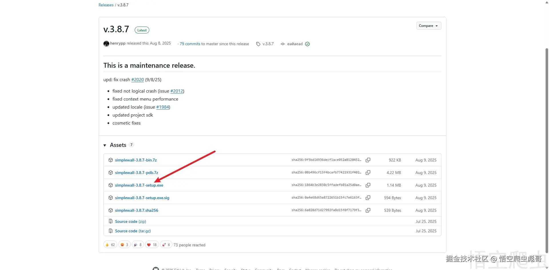Open henrypp's avatar image
The height and width of the screenshot is (270, 549).
click(106, 44)
